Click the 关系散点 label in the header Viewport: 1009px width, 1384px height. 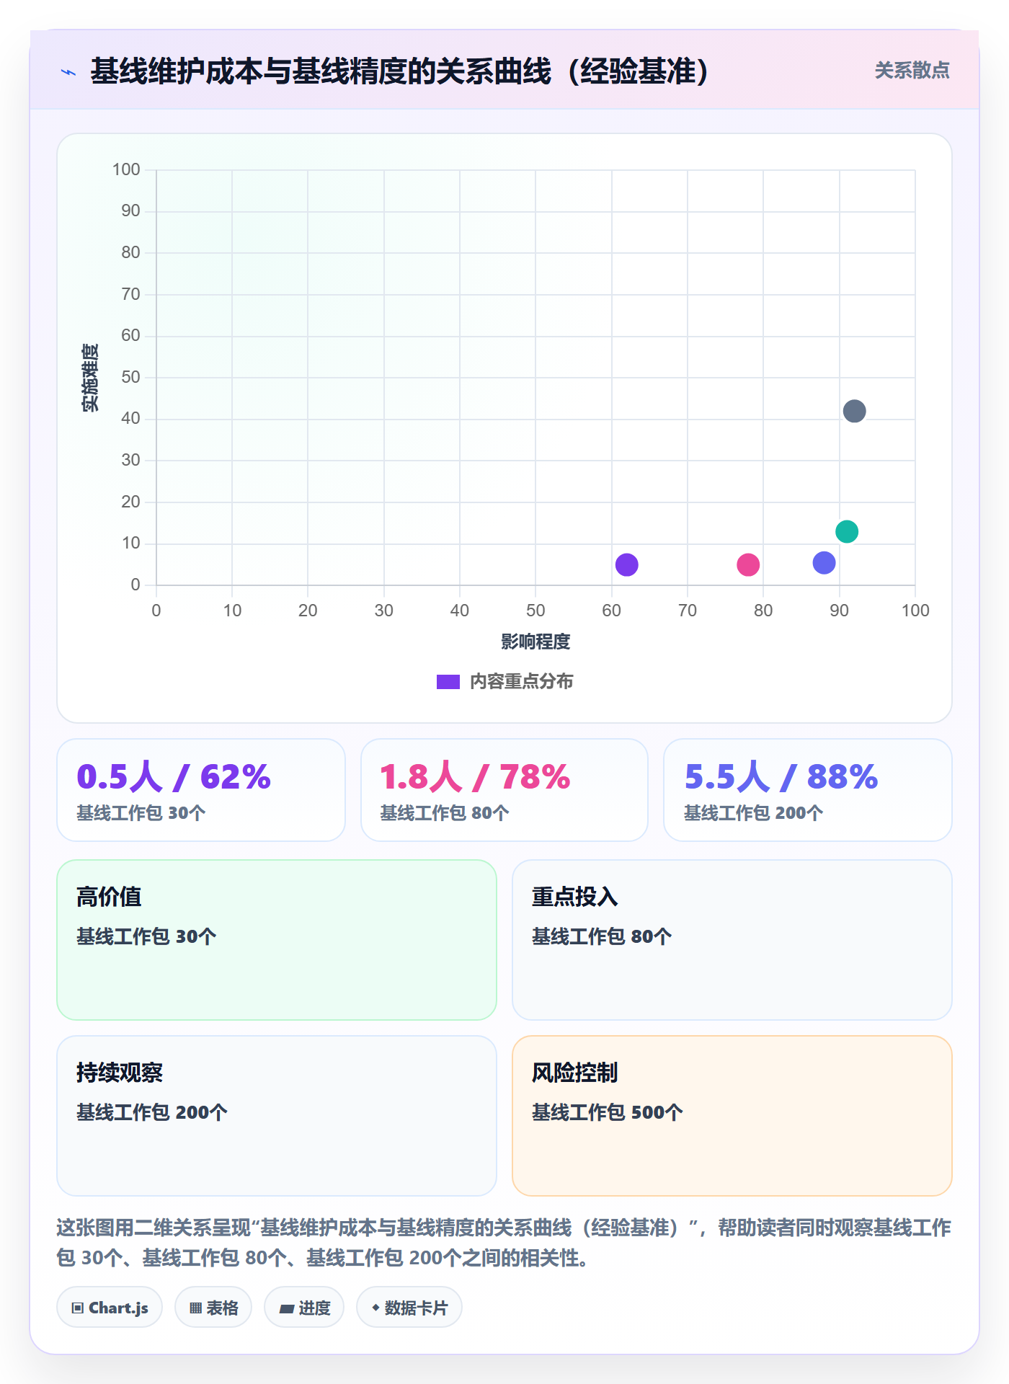(x=912, y=71)
